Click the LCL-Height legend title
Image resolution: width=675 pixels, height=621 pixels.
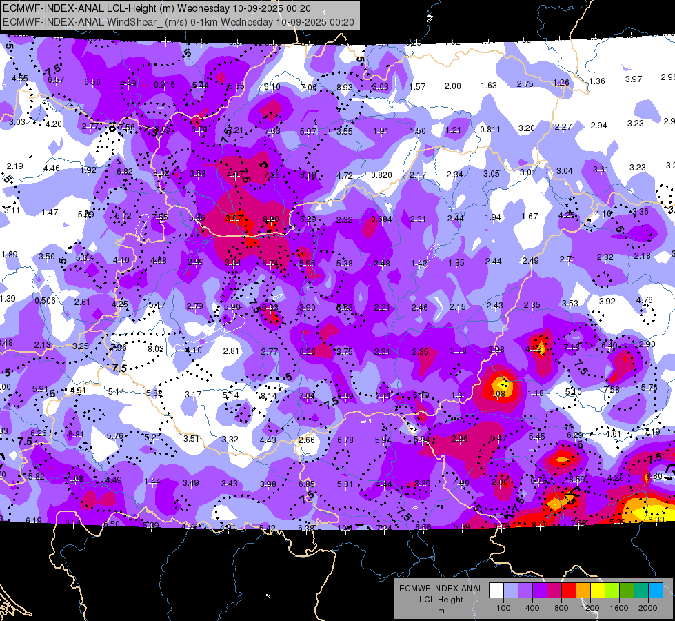[x=441, y=600]
